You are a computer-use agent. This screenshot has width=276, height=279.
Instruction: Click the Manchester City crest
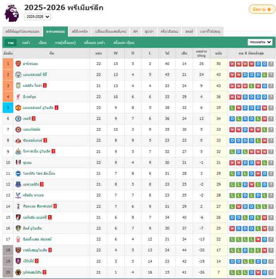18,74
